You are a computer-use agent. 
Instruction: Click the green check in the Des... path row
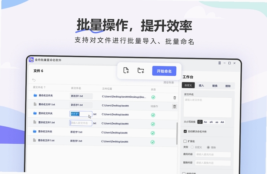tap(153, 97)
